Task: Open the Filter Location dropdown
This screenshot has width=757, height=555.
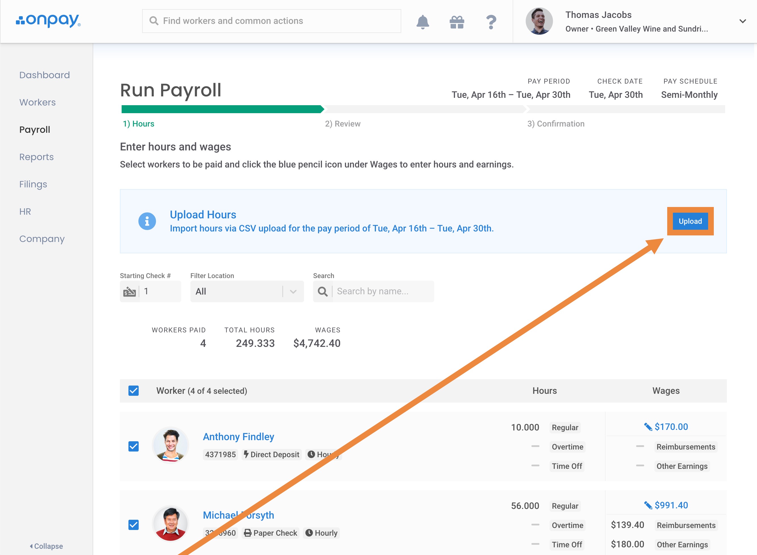Action: pyautogui.click(x=247, y=291)
